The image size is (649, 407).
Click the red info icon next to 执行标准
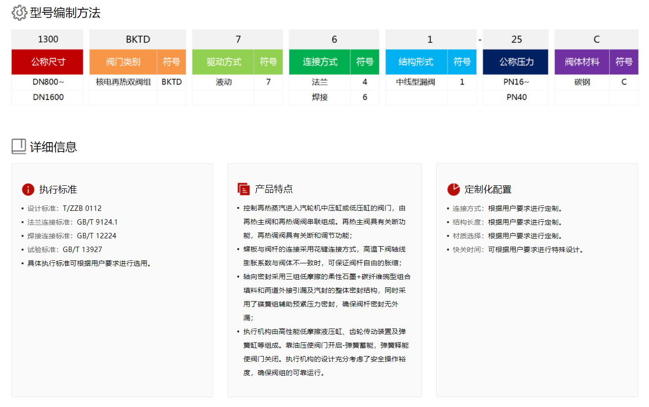click(x=28, y=189)
